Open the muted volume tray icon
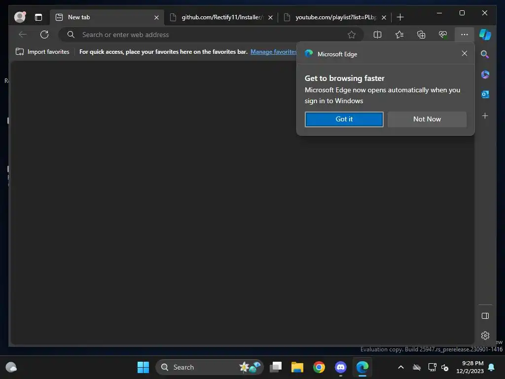 pos(445,367)
